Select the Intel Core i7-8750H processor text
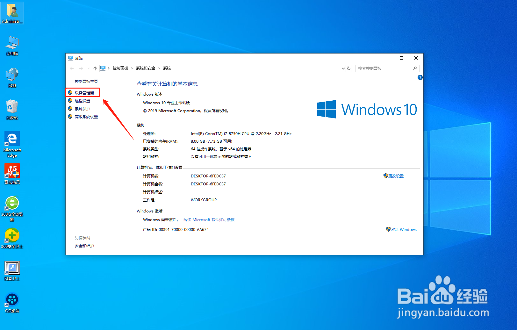 241,134
